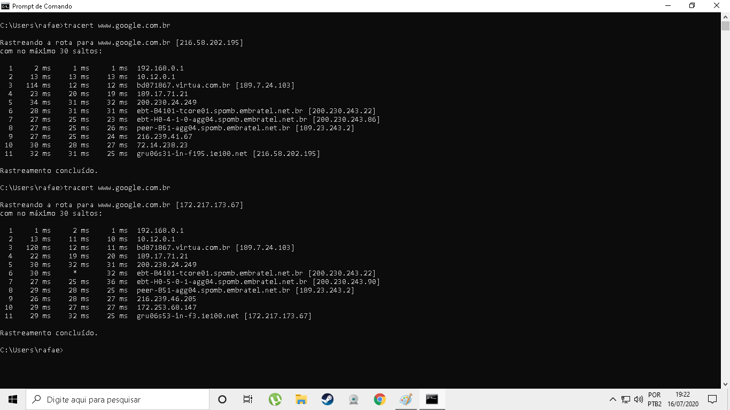Click the IP address '72.14.238.23'
Image resolution: width=730 pixels, height=410 pixels.
pyautogui.click(x=162, y=145)
